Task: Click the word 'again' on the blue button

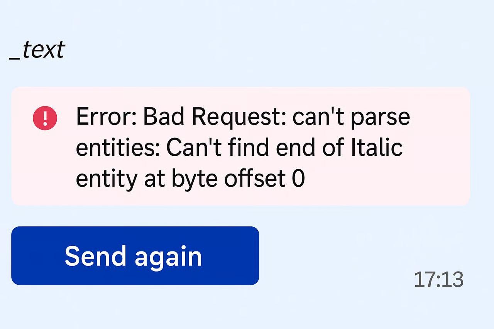Action: [168, 257]
